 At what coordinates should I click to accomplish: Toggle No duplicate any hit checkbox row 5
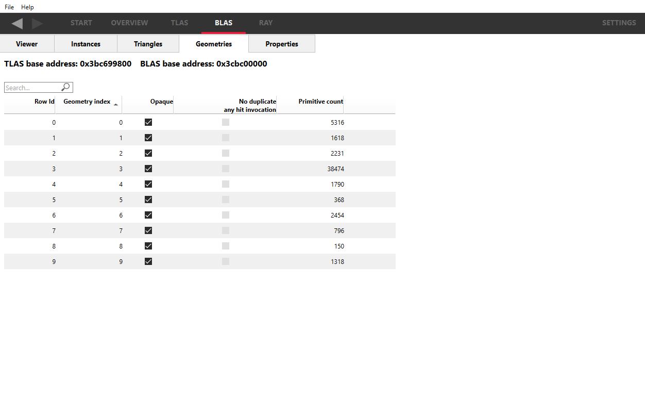226,199
